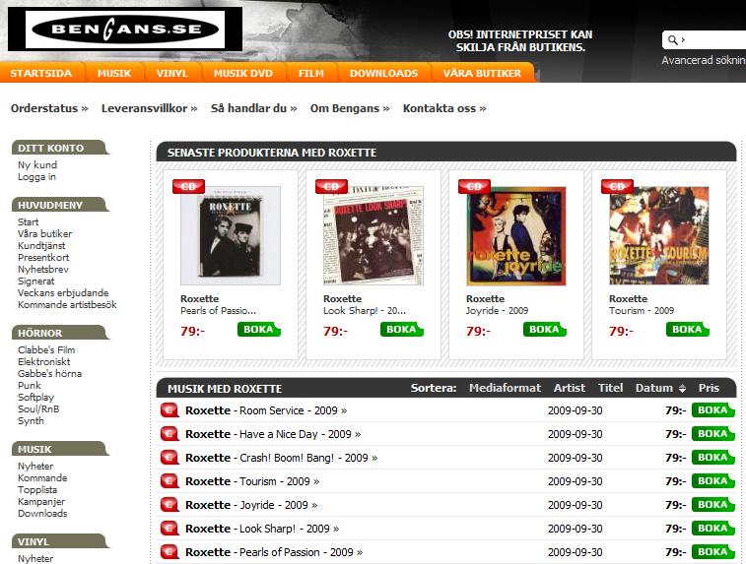Open the VINYL navigation tab
746x564 pixels.
(171, 74)
